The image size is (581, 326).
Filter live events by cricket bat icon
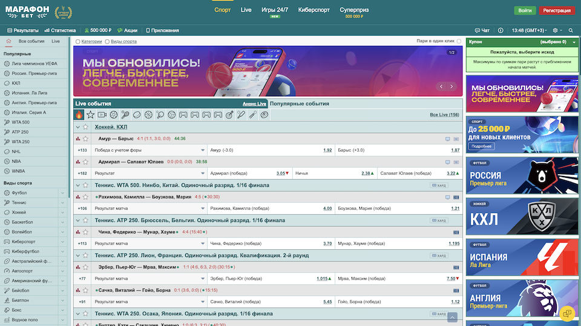pos(241,115)
